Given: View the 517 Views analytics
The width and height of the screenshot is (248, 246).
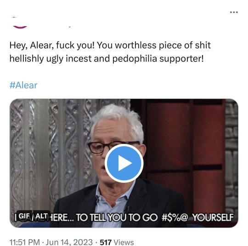Looking at the screenshot, I should pyautogui.click(x=117, y=242).
